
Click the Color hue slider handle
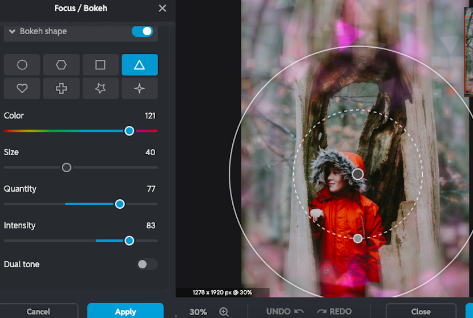coord(130,131)
